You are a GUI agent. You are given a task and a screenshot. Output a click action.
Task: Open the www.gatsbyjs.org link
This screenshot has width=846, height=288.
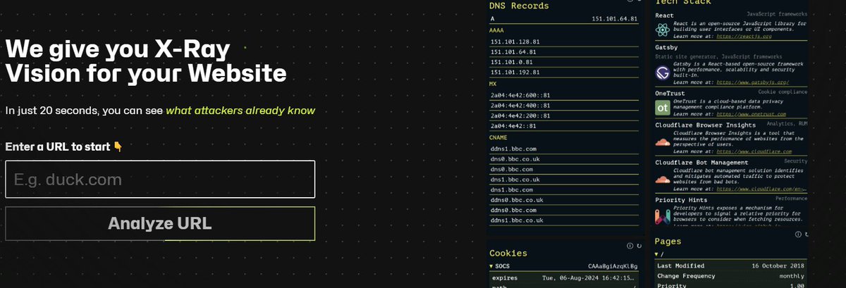pyautogui.click(x=754, y=82)
